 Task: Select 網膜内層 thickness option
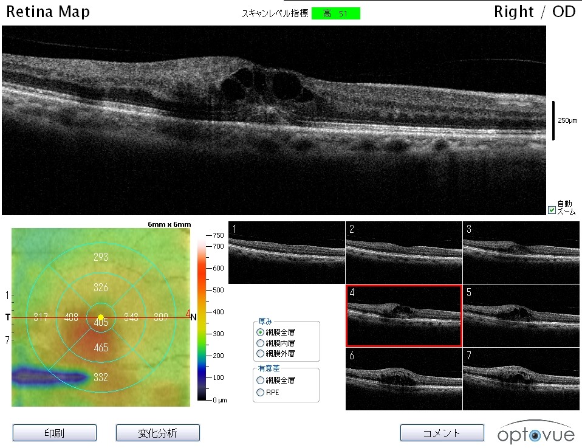(261, 343)
